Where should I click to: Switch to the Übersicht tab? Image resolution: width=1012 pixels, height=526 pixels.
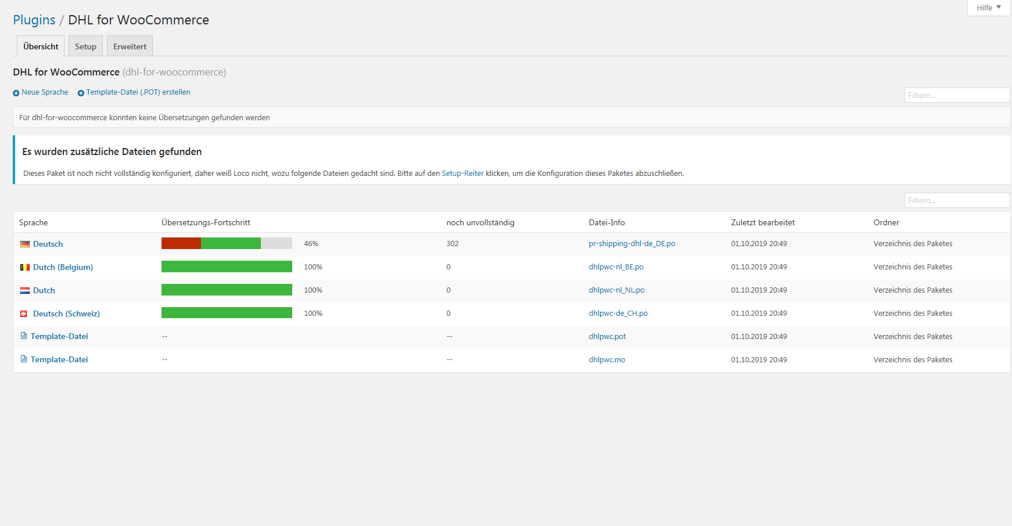point(41,46)
